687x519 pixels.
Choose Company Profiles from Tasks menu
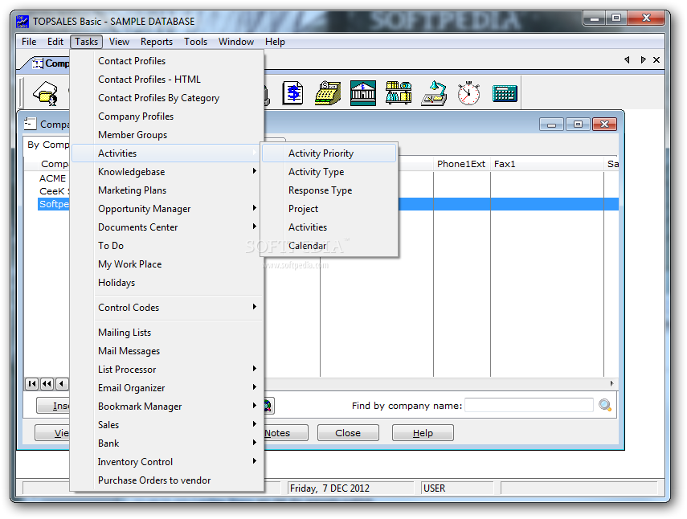click(167, 116)
